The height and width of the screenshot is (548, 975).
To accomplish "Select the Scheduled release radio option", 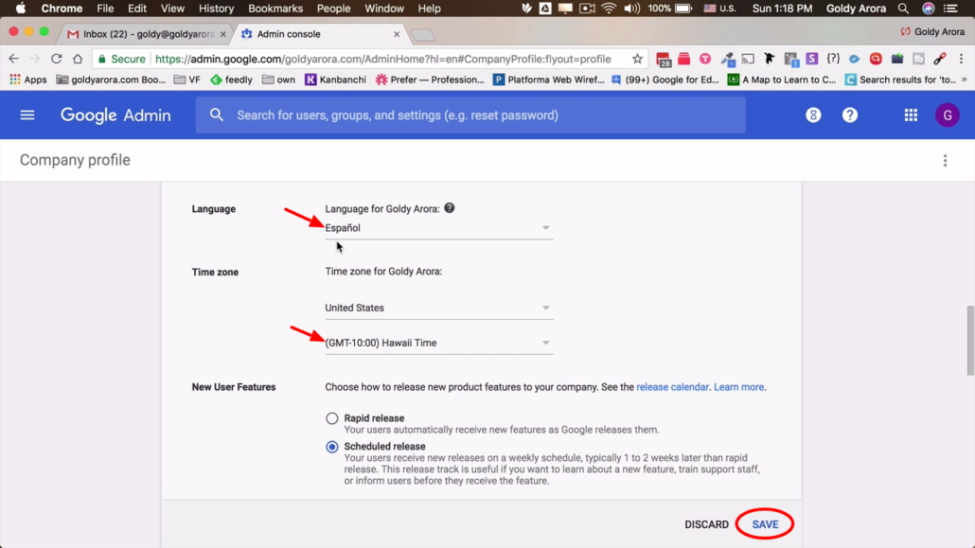I will pos(332,447).
